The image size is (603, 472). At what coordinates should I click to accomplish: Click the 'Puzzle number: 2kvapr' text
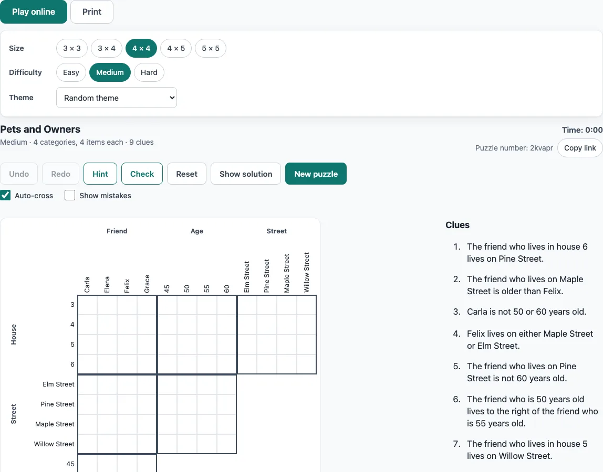pyautogui.click(x=514, y=148)
